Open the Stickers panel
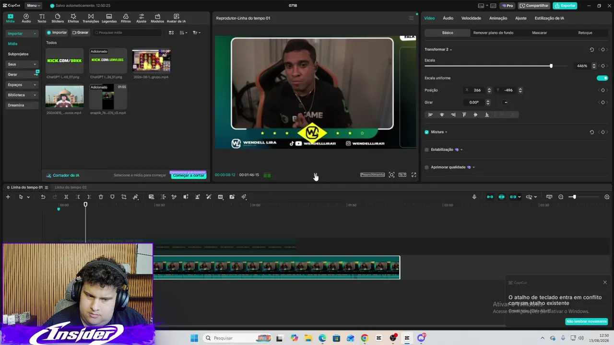Screen dimensions: 614x345 pos(58,18)
